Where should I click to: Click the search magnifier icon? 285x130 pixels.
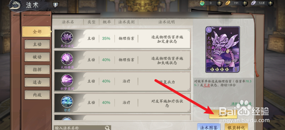click(108, 128)
